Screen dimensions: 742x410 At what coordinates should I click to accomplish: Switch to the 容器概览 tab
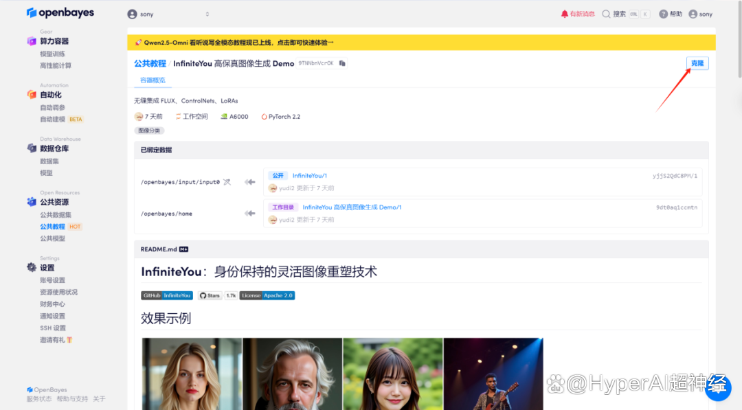pyautogui.click(x=153, y=80)
